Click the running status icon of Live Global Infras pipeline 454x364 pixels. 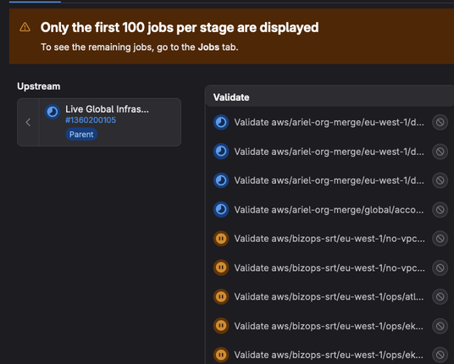coord(53,112)
